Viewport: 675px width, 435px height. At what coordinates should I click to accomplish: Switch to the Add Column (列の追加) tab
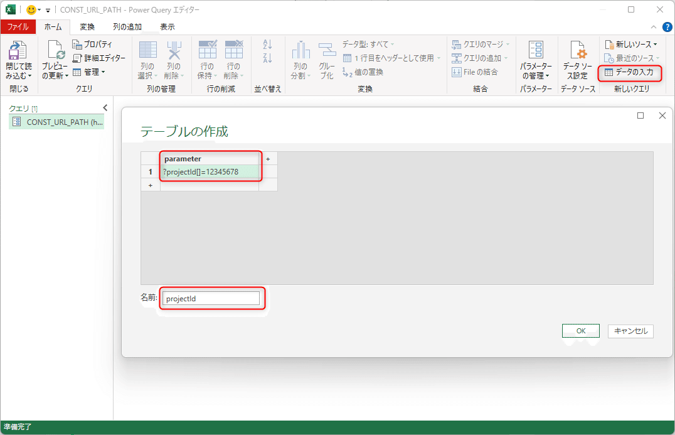127,27
